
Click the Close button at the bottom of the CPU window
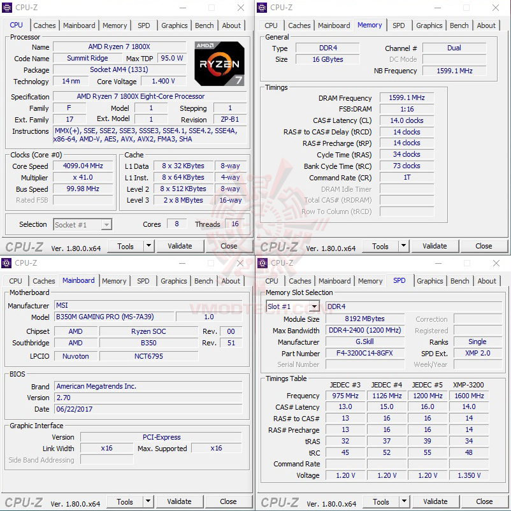[x=229, y=246]
